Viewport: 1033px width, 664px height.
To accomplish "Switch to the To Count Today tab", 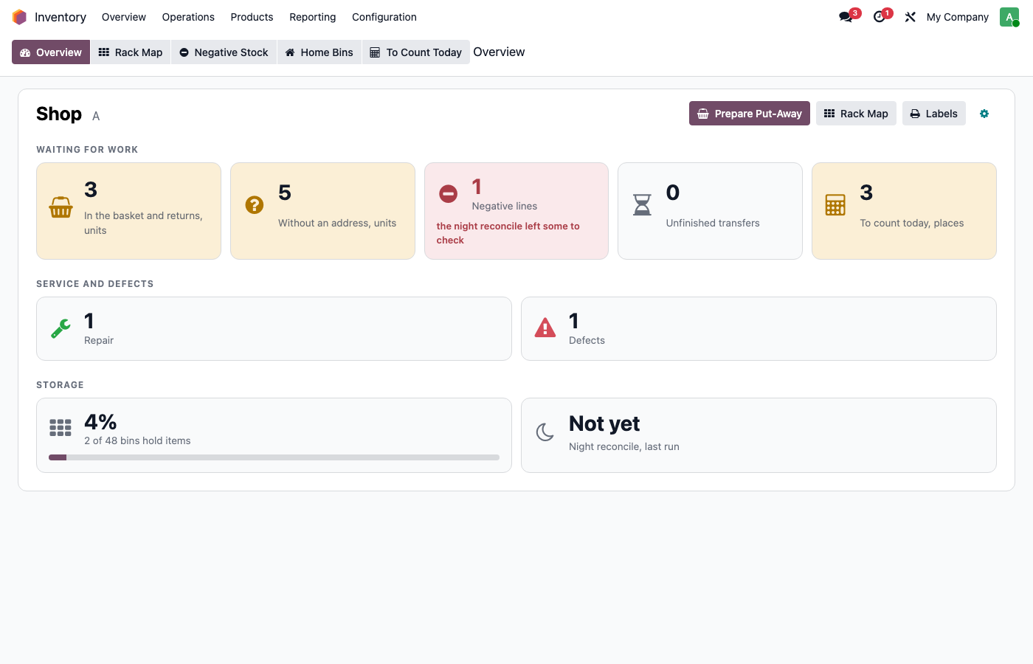I will pos(416,52).
